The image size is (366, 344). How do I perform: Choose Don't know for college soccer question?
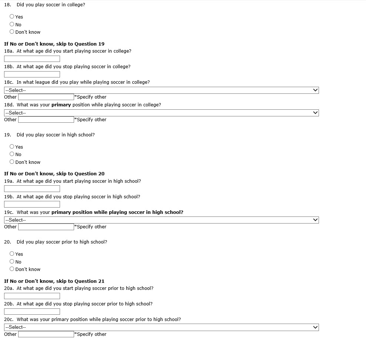click(x=12, y=32)
